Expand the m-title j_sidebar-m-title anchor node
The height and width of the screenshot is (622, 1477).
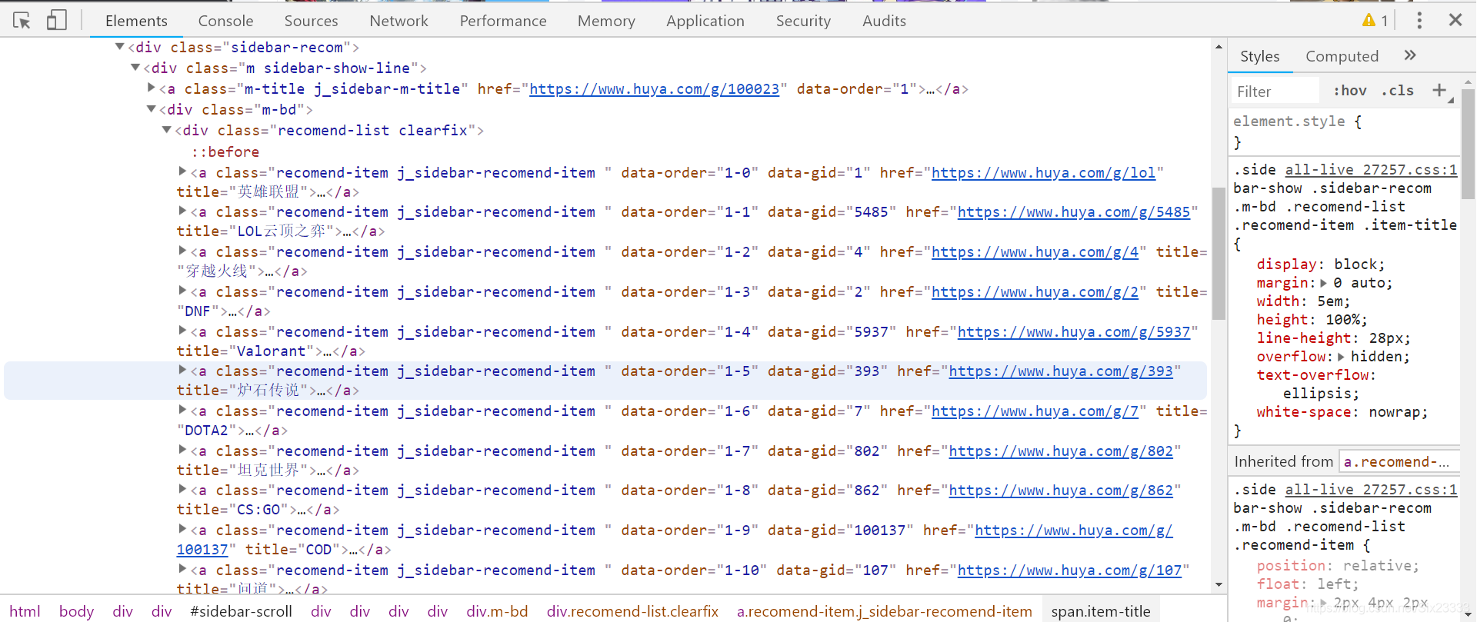pos(152,88)
